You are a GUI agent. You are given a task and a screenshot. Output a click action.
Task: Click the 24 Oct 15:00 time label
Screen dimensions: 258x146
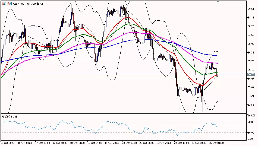tap(182, 143)
